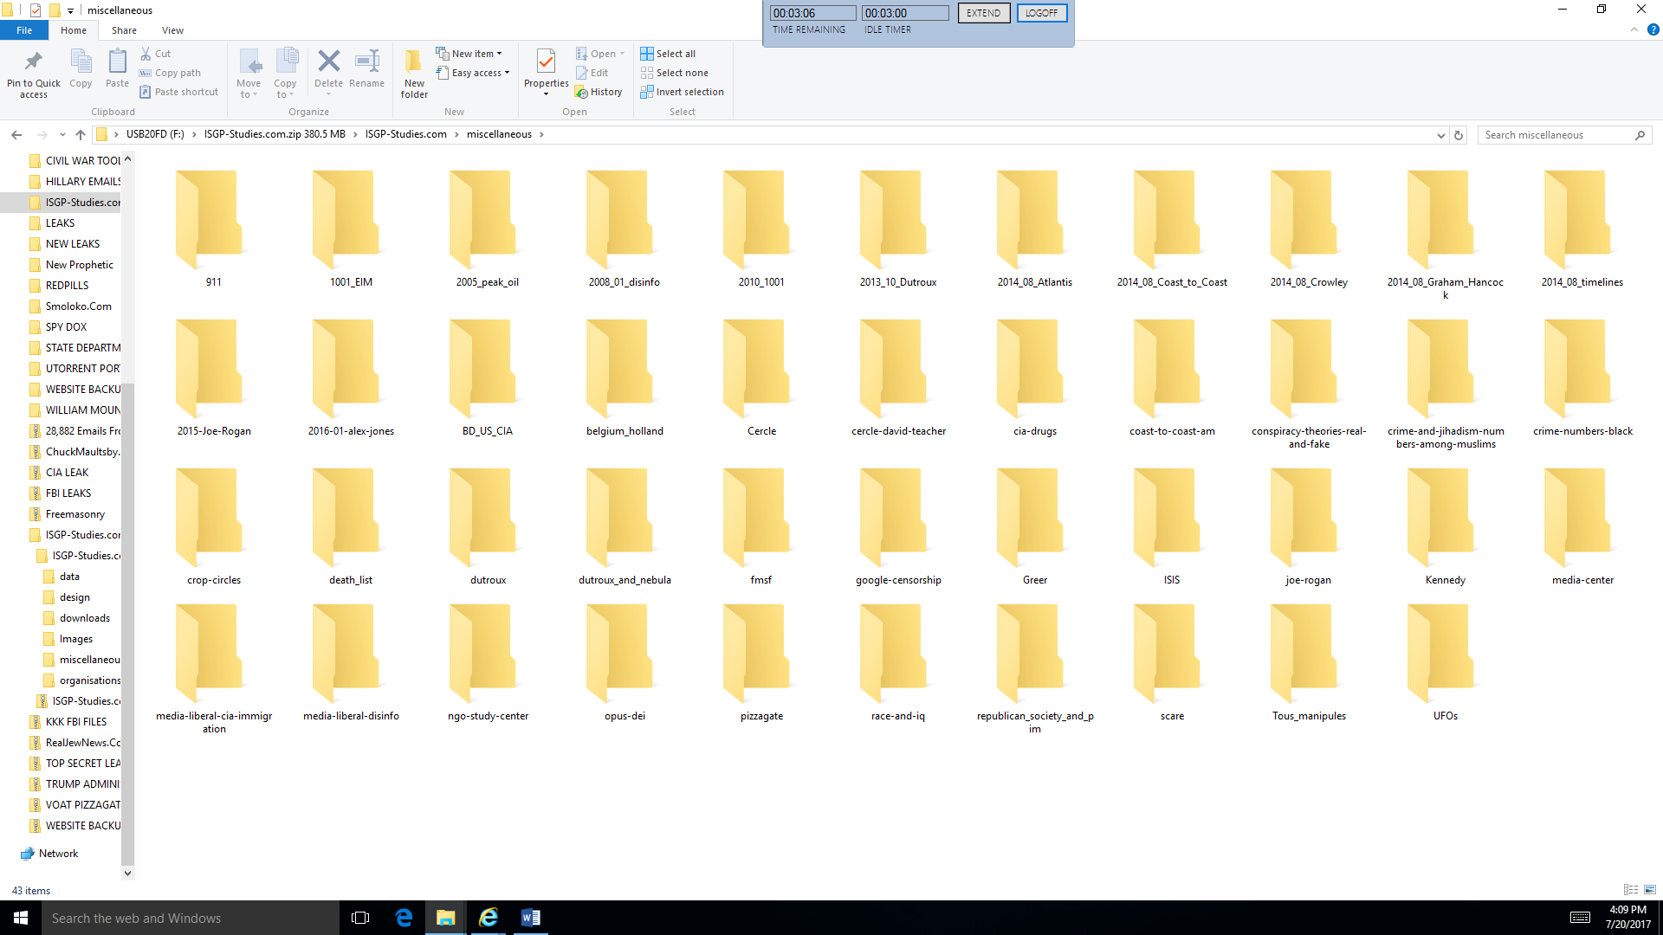This screenshot has height=935, width=1663.
Task: Switch to the View tab
Action: pos(172,30)
